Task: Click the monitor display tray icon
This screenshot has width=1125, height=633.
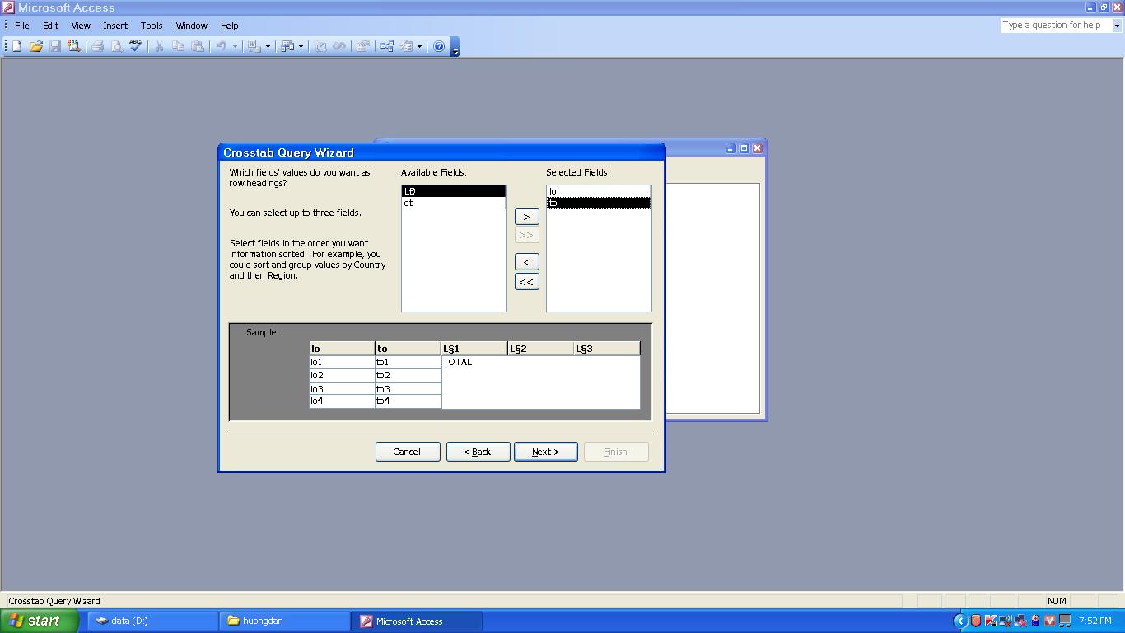Action: 1065,621
